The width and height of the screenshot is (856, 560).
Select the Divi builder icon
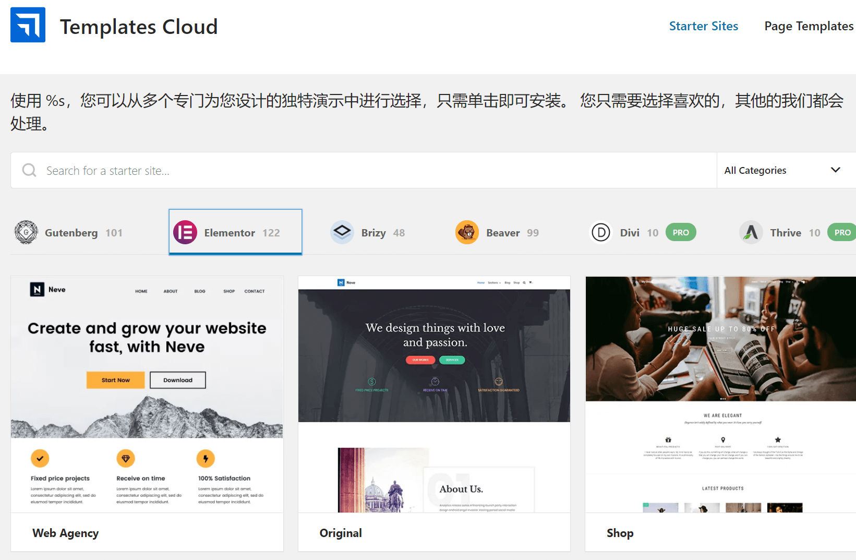tap(601, 232)
